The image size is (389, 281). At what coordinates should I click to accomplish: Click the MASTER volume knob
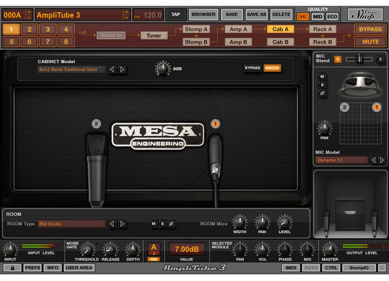329,249
